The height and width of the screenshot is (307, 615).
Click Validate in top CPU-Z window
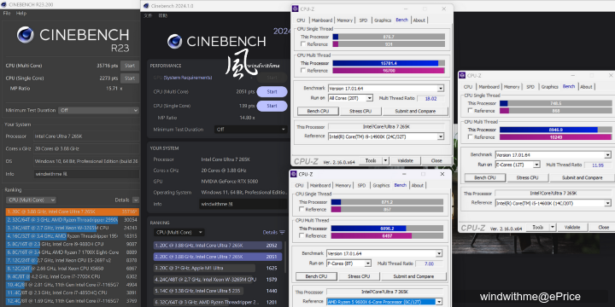[x=405, y=160]
